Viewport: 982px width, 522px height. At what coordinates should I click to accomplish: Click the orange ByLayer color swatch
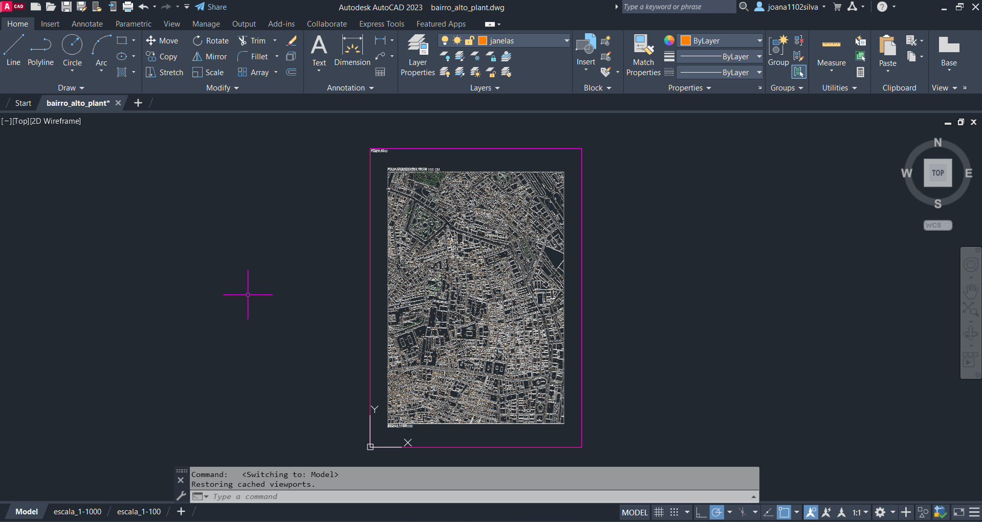pos(686,41)
